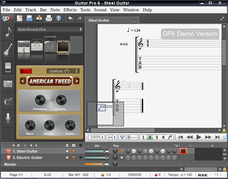Open the C7 chord panel icon
Screen dimensions: 228x179
8,102
